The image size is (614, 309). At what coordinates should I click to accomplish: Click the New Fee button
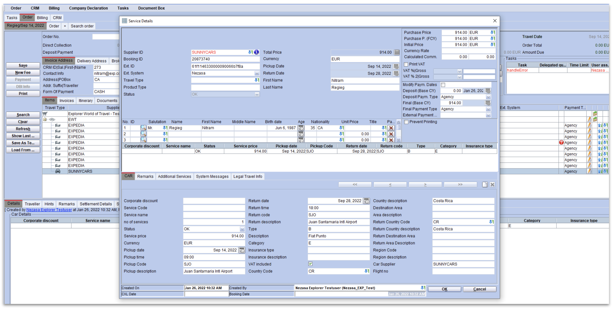click(23, 72)
